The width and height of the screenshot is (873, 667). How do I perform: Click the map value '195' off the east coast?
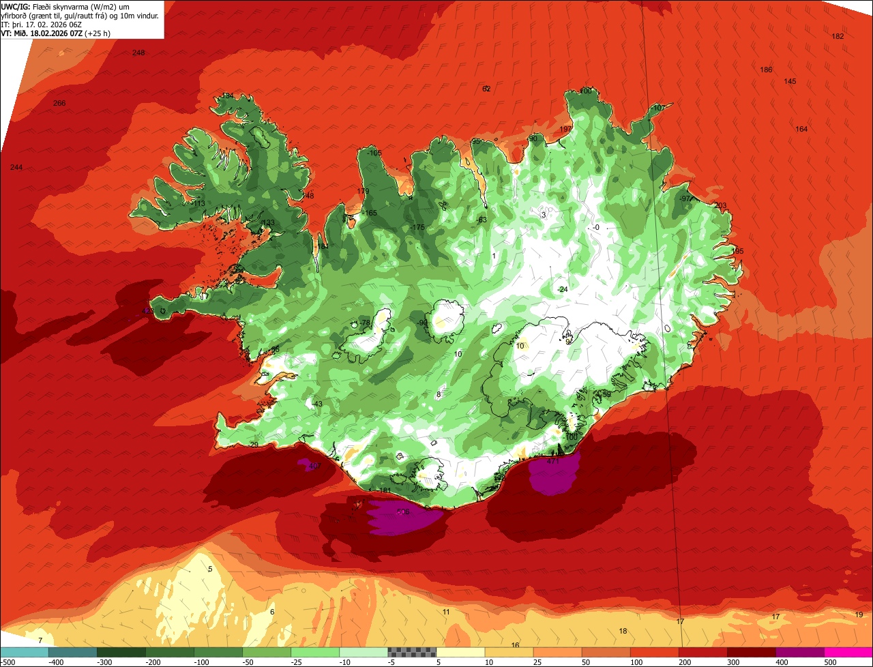737,251
